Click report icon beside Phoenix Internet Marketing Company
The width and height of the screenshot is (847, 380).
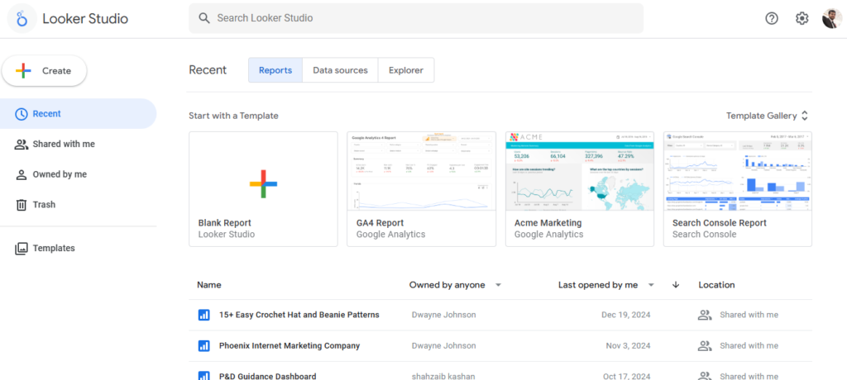[x=203, y=345]
